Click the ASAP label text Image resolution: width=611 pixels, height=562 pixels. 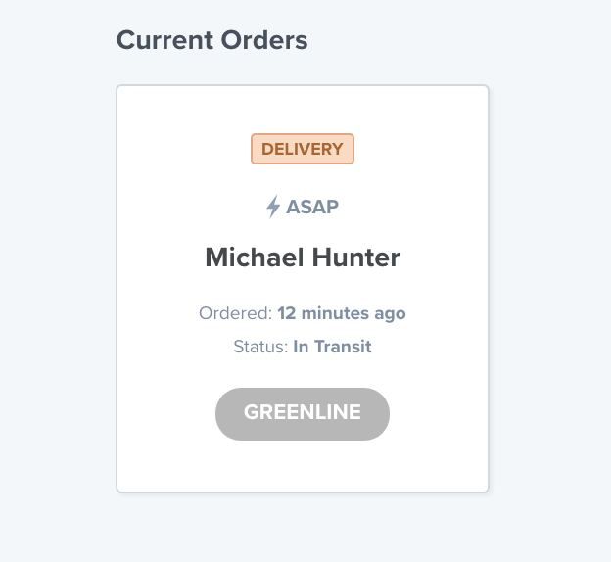tap(312, 207)
